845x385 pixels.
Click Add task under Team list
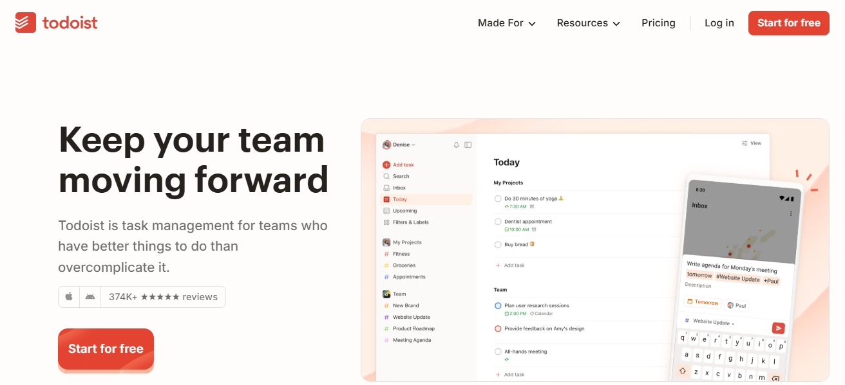(x=509, y=375)
